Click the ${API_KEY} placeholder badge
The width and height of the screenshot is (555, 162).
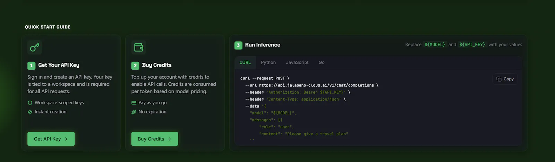pos(472,44)
